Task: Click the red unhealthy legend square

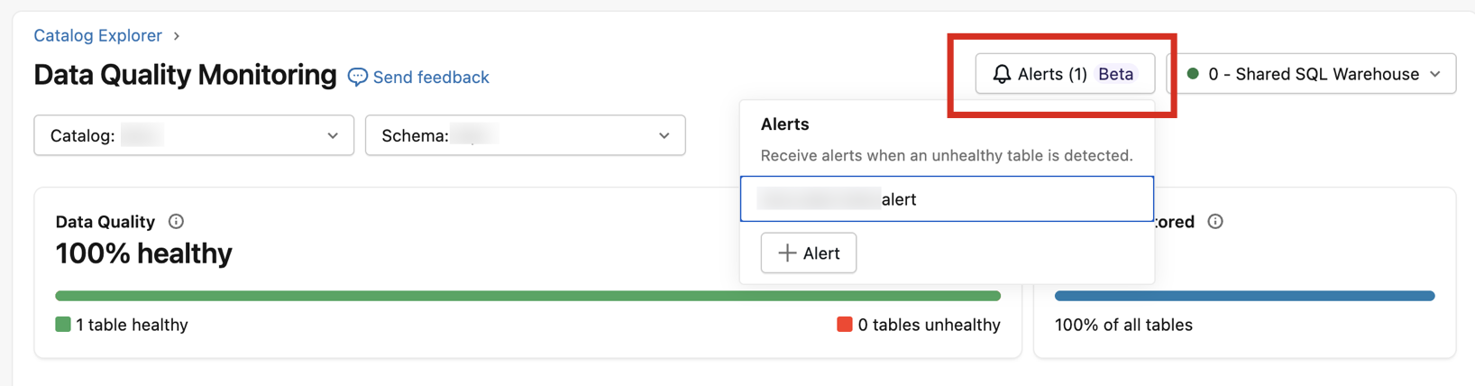Action: click(844, 325)
